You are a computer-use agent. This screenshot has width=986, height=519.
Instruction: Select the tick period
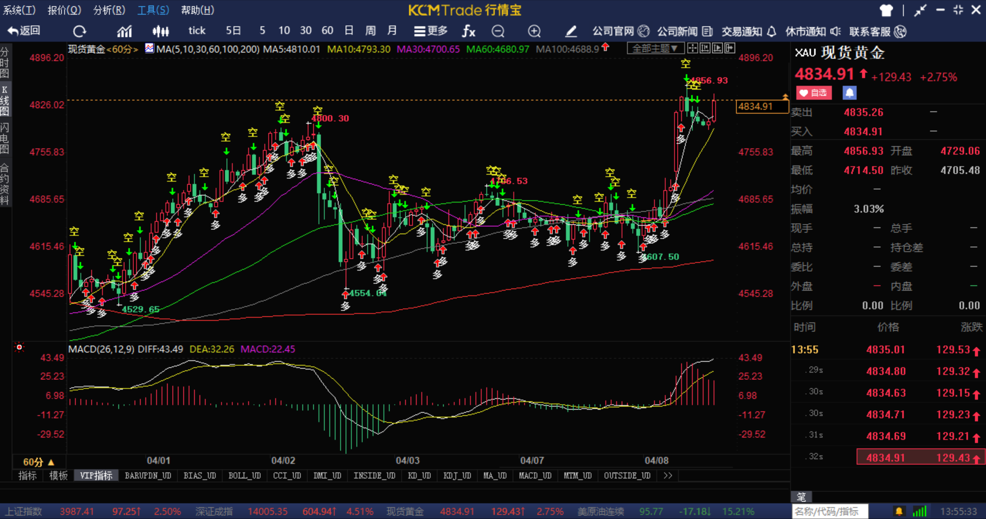[197, 31]
